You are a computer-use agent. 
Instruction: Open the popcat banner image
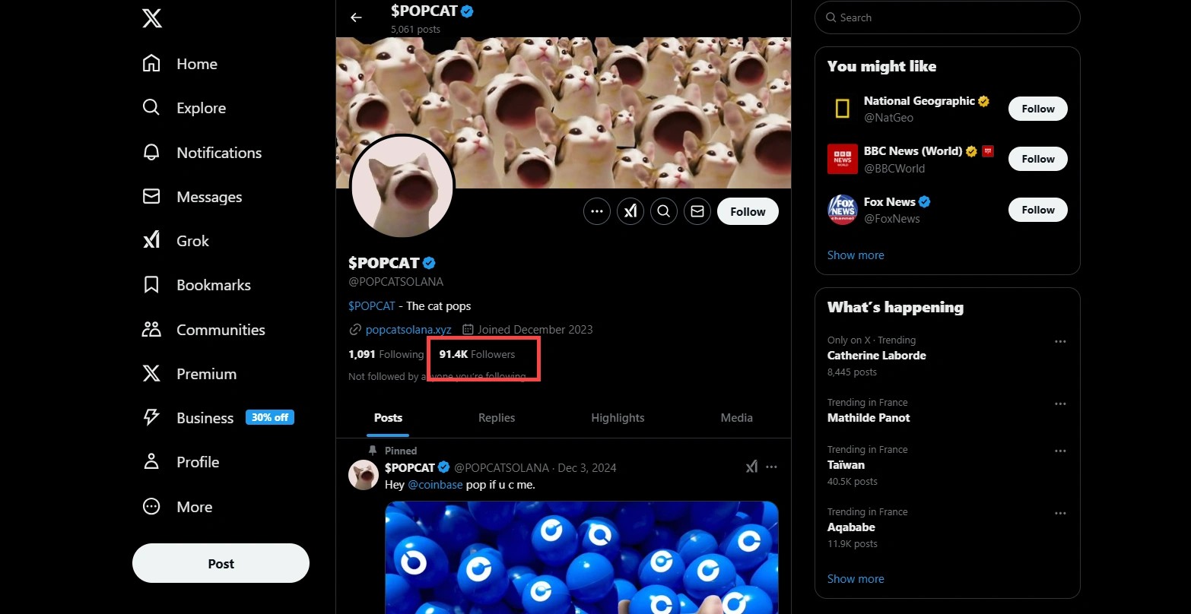click(x=564, y=112)
